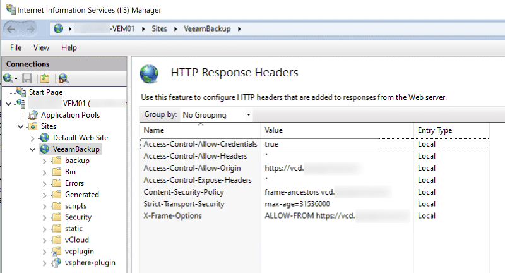Click the Default Web Site globe icon

click(44, 138)
